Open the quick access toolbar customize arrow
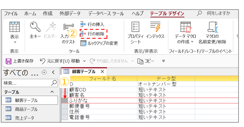The height and width of the screenshot is (127, 244). [163, 61]
